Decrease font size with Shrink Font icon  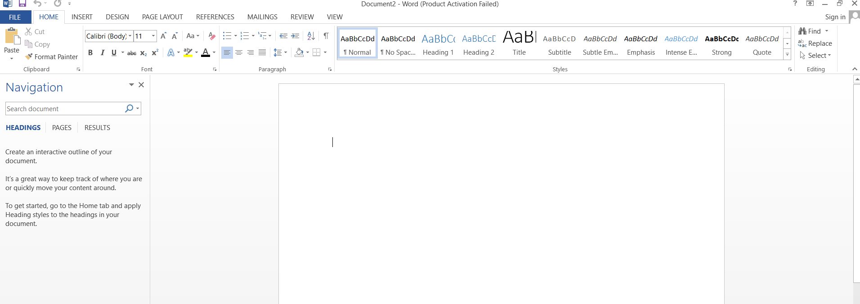175,36
